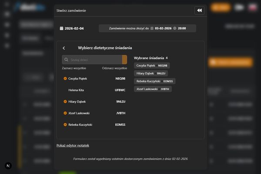
Task: Click the calendar icon next to 2026-02-04
Action: coord(61,28)
